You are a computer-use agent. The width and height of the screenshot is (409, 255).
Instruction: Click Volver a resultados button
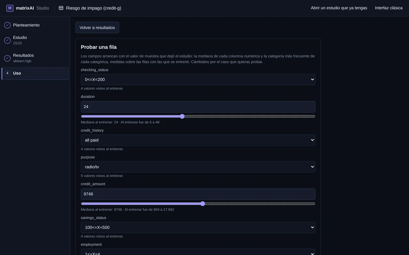tap(97, 27)
